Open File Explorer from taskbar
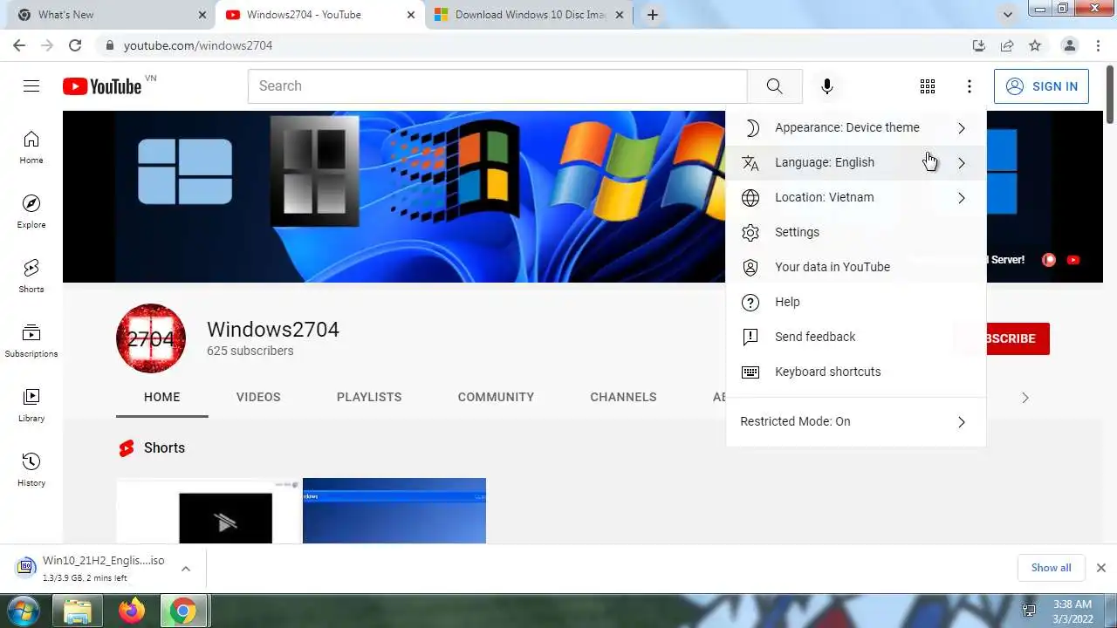This screenshot has height=628, width=1117. tap(78, 611)
